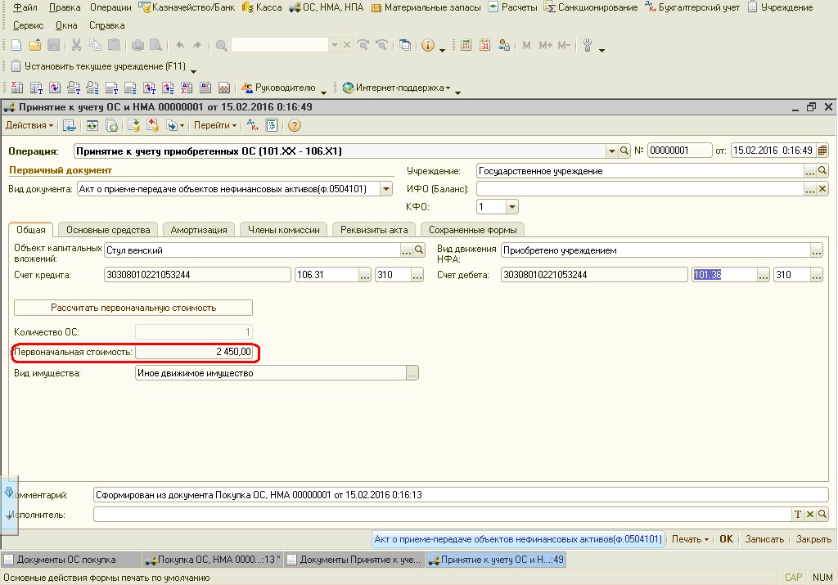Click ellipsis next to Счет кредита 106.31
Viewport: 838px width, 585px height.
(364, 275)
